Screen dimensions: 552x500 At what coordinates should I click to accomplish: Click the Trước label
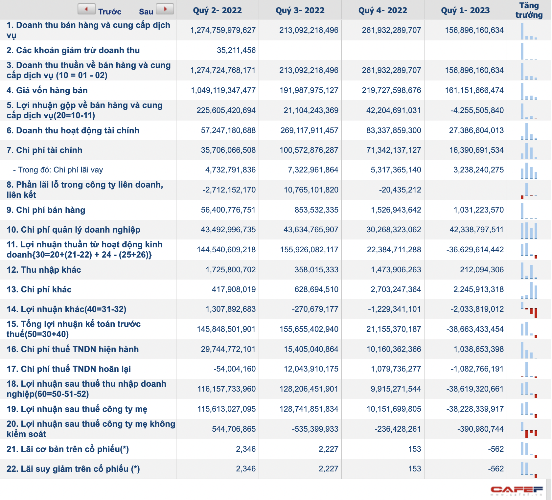tap(110, 11)
